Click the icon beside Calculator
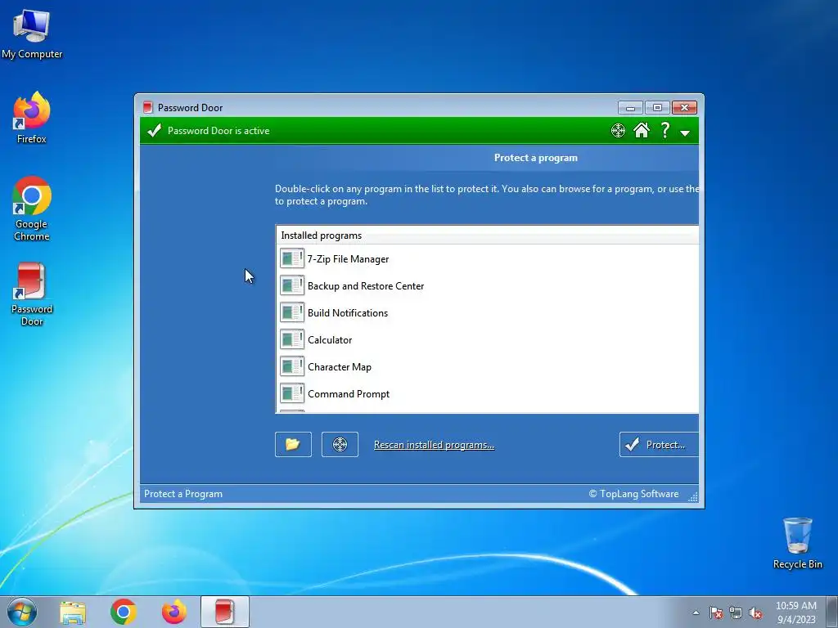The image size is (838, 628). (292, 339)
